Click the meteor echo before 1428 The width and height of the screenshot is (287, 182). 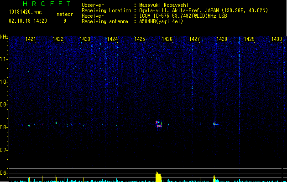(215, 124)
